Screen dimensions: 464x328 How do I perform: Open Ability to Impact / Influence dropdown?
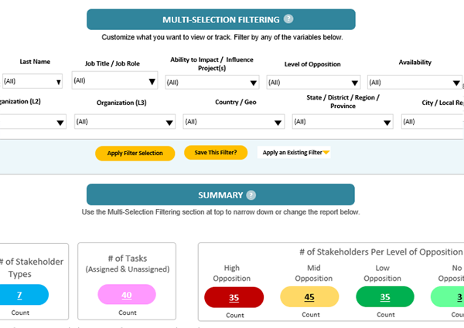[212, 83]
